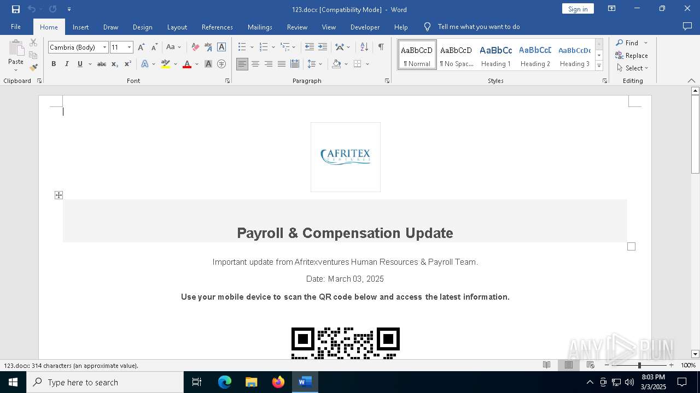Viewport: 700px width, 393px height.
Task: Switch to Web Layout view
Action: tap(591, 365)
